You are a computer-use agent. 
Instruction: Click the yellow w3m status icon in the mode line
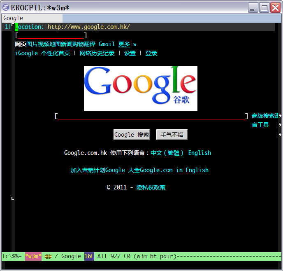tap(48, 256)
